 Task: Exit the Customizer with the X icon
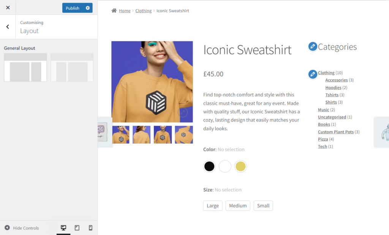click(8, 8)
